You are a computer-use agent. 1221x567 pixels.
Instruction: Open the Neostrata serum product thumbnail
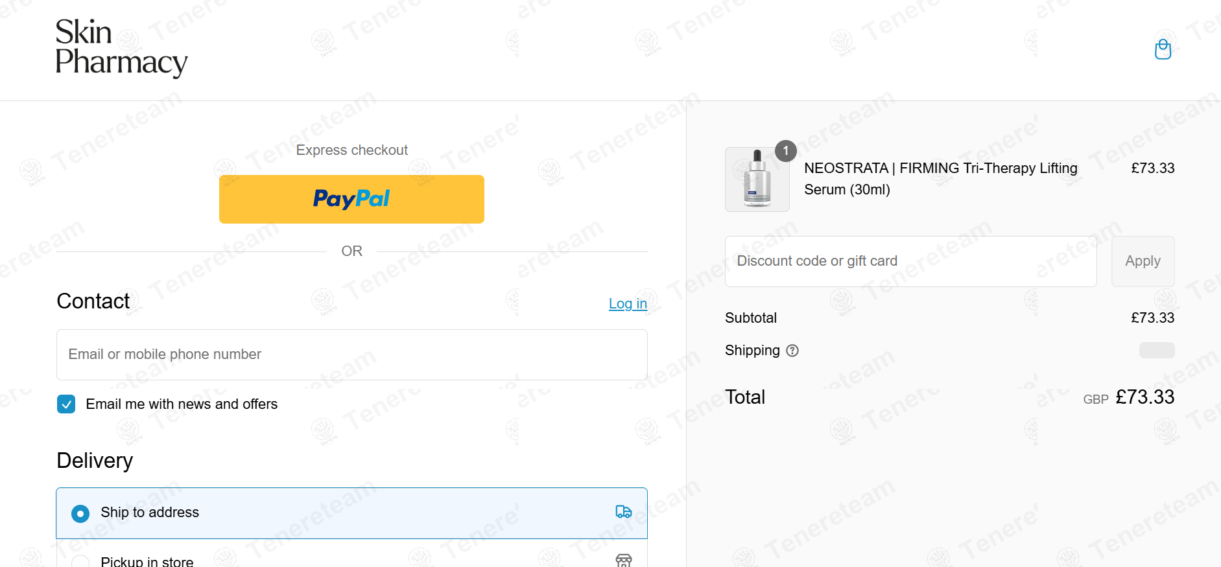point(757,179)
